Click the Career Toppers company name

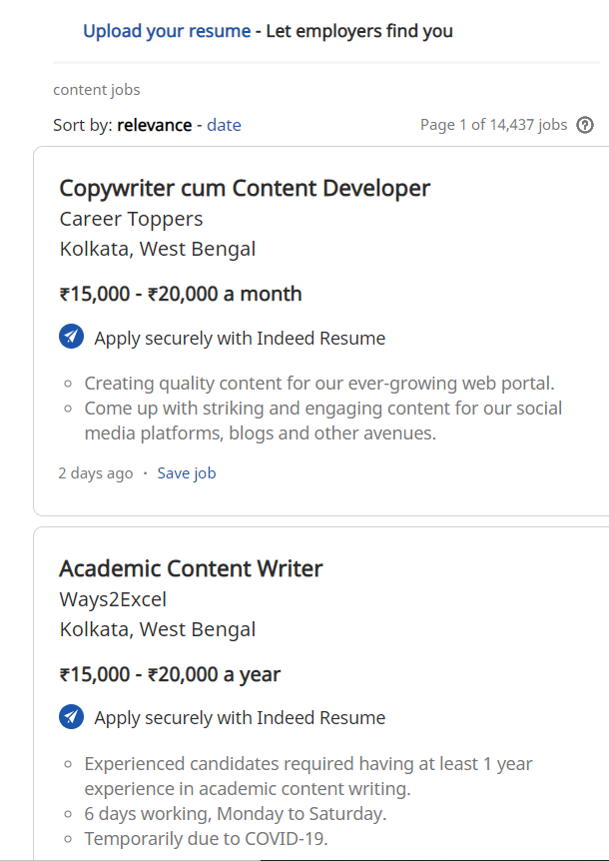[131, 219]
